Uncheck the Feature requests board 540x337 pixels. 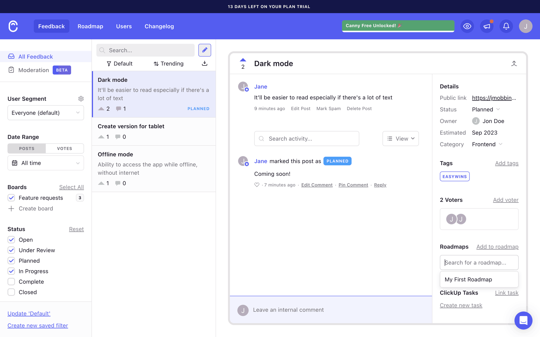coord(11,198)
